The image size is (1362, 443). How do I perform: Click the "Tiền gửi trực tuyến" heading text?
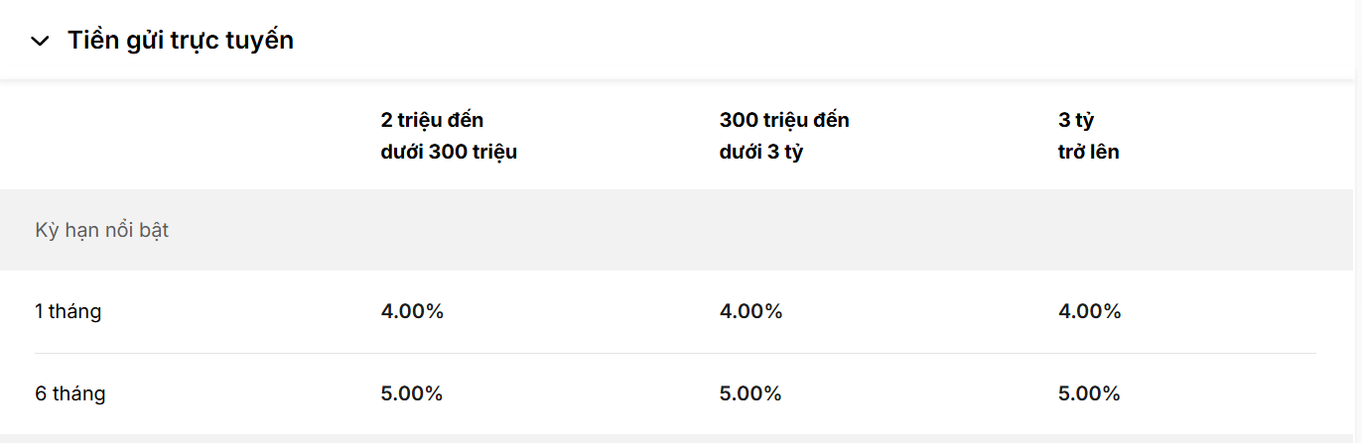click(x=180, y=41)
